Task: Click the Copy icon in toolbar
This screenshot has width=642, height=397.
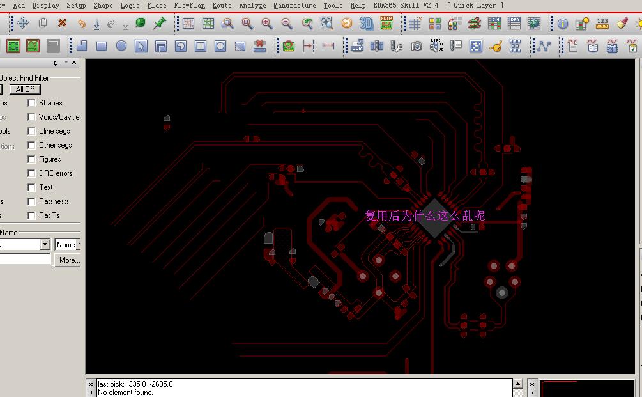Action: pos(42,23)
